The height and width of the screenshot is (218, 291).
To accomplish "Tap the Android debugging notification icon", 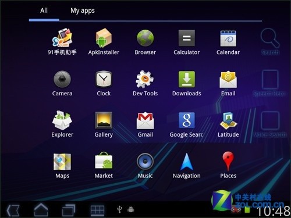I will pos(131,209).
